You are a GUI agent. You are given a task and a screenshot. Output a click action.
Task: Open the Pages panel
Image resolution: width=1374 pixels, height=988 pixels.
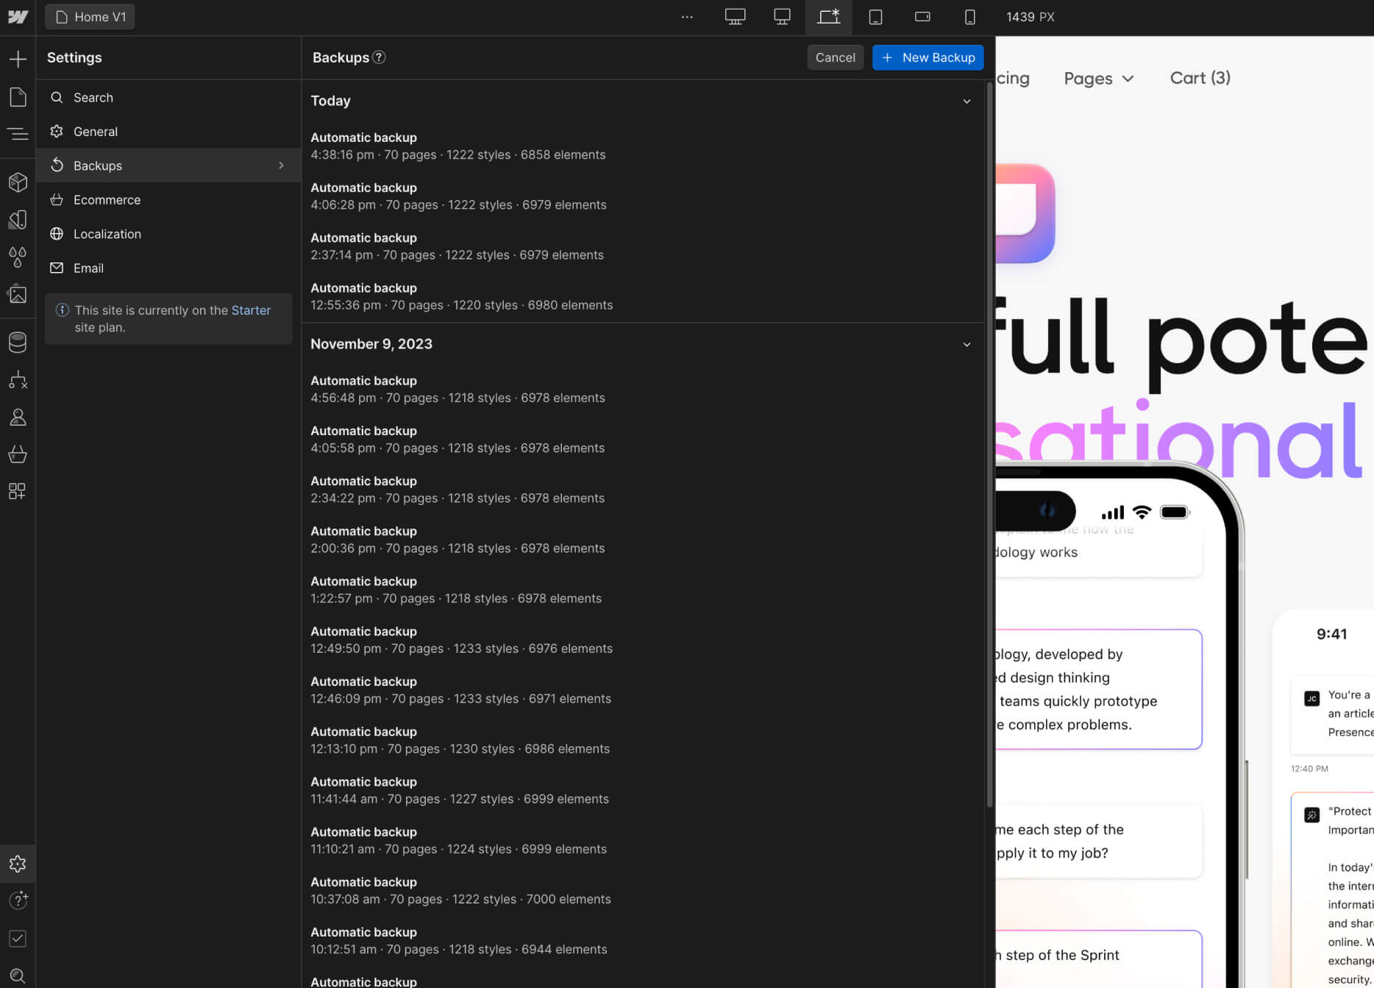tap(18, 96)
